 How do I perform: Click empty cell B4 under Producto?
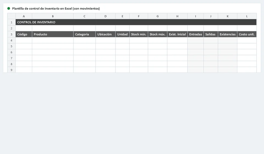pos(53,40)
